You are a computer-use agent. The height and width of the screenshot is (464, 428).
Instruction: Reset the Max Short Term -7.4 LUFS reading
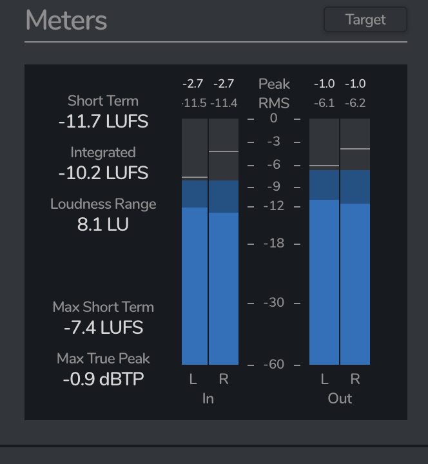(x=103, y=327)
